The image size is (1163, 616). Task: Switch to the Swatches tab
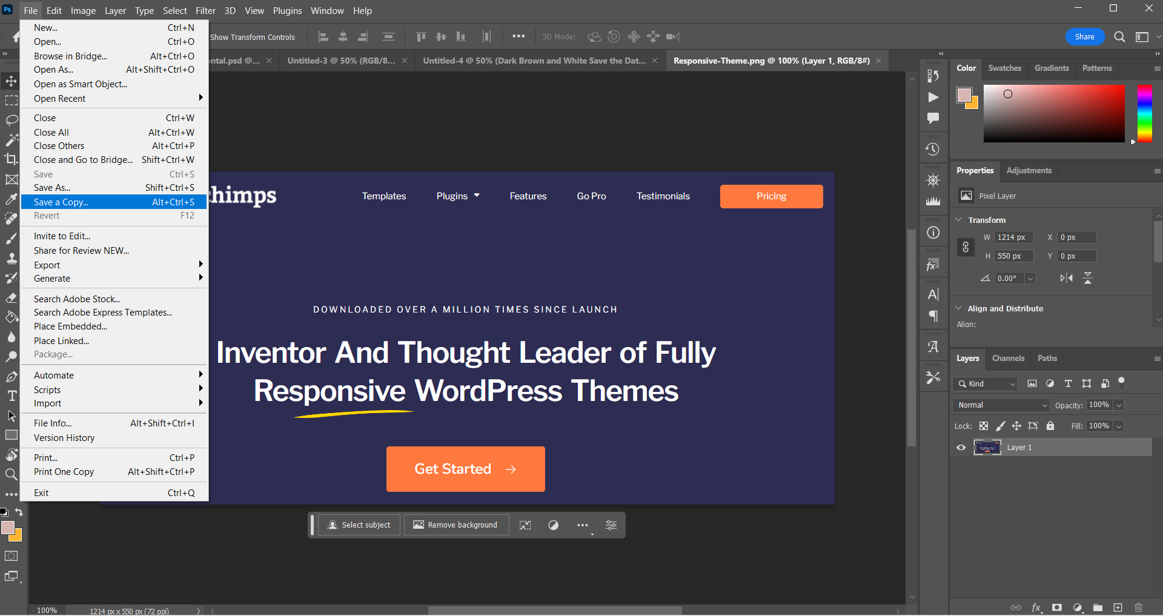pos(1004,68)
